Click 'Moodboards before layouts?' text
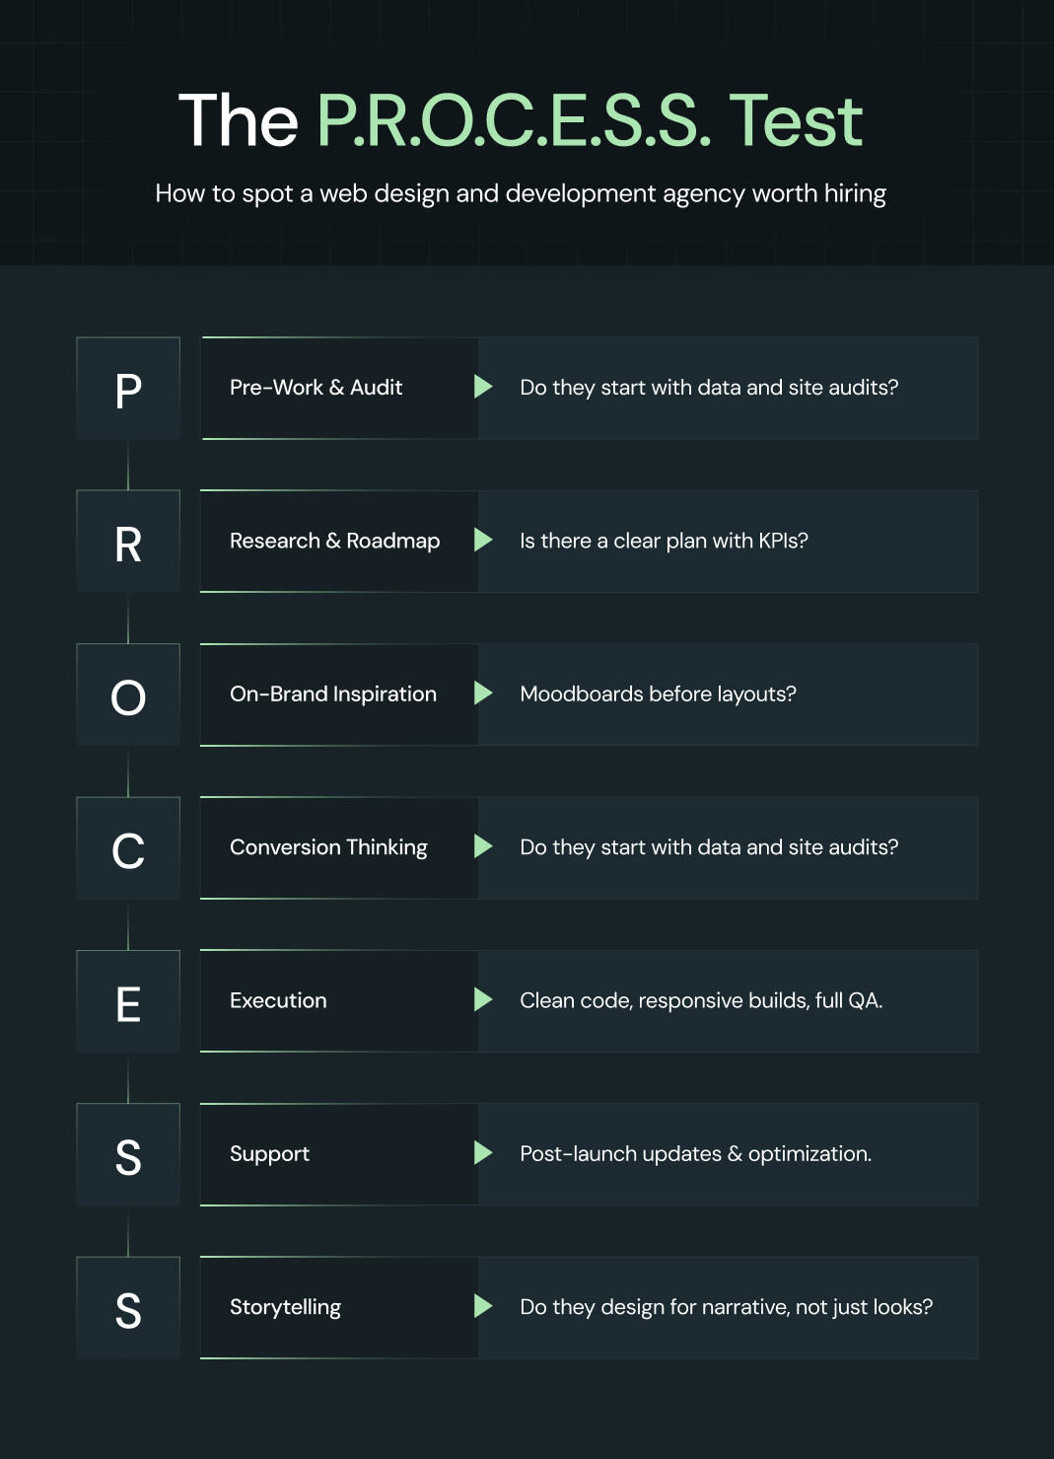The image size is (1054, 1459). pyautogui.click(x=658, y=694)
